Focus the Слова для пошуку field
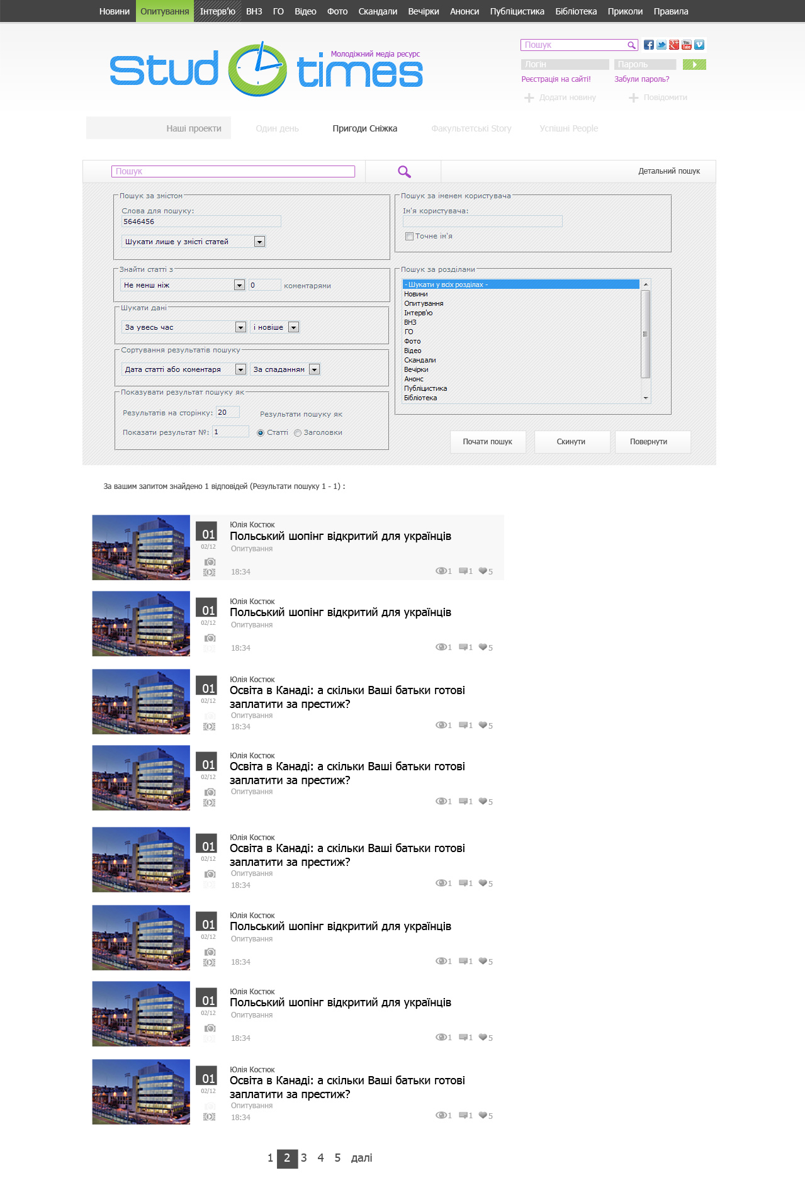 pos(201,222)
